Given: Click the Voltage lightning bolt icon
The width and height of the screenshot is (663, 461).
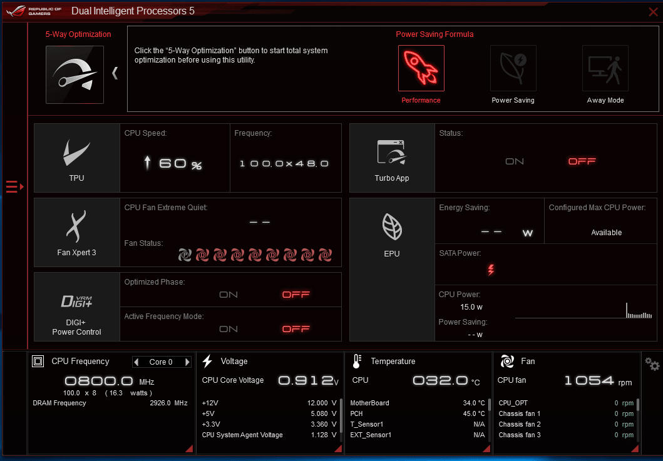Looking at the screenshot, I should [x=207, y=362].
